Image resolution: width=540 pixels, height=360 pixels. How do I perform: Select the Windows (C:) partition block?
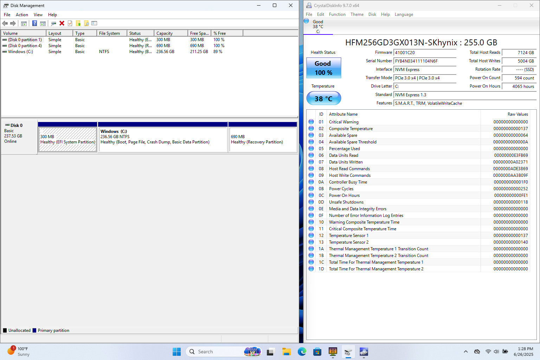163,140
